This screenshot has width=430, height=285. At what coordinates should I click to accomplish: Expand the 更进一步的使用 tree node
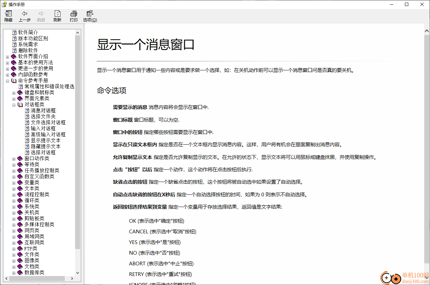(x=7, y=69)
